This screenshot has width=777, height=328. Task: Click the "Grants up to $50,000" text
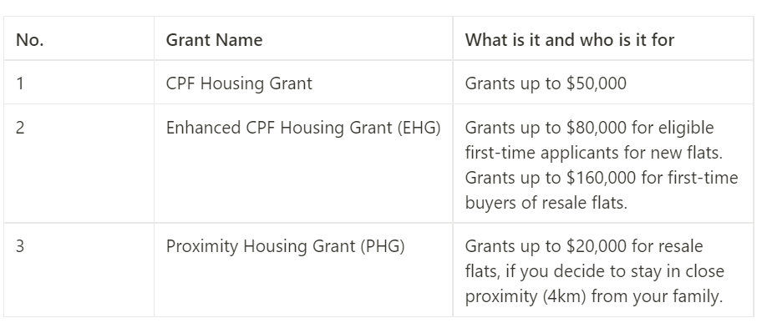[546, 83]
